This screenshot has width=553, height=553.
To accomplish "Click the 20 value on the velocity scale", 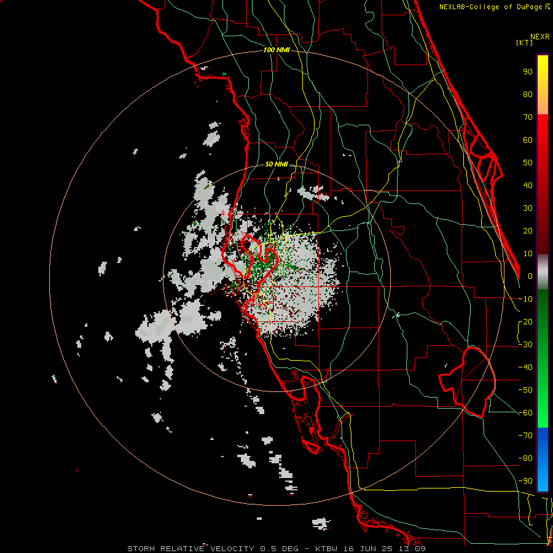I will coord(528,230).
